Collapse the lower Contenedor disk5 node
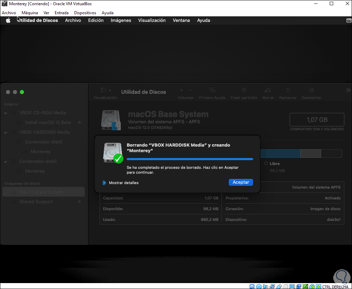The image size is (352, 289). pos(5,162)
